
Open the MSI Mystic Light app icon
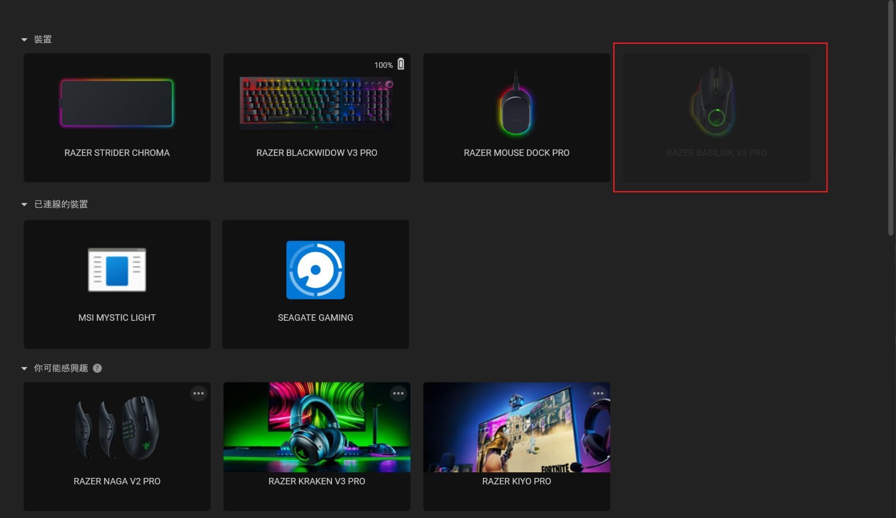pos(117,270)
